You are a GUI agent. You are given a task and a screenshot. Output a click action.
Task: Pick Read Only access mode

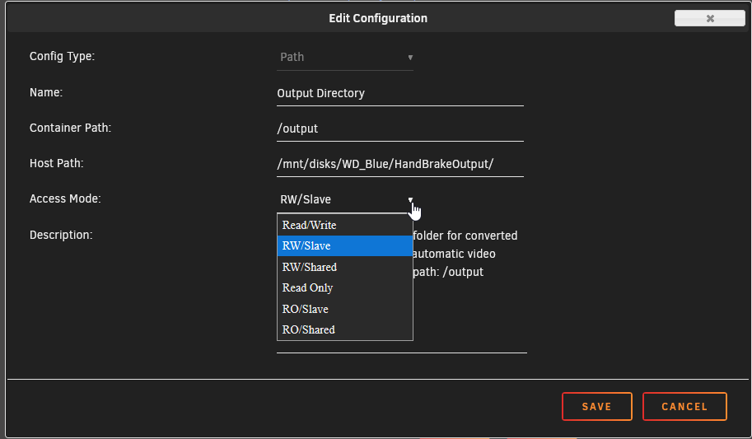[x=345, y=288]
